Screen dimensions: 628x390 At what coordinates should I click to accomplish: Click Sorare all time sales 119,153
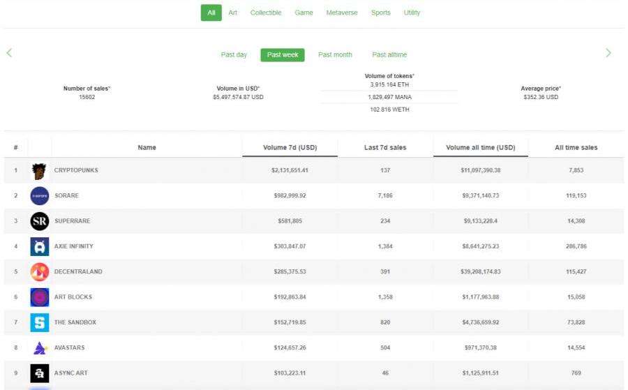pos(576,195)
